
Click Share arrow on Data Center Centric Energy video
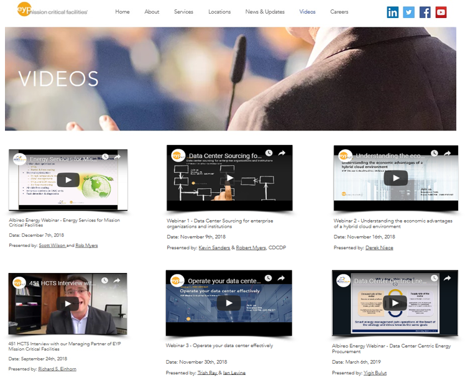447,278
